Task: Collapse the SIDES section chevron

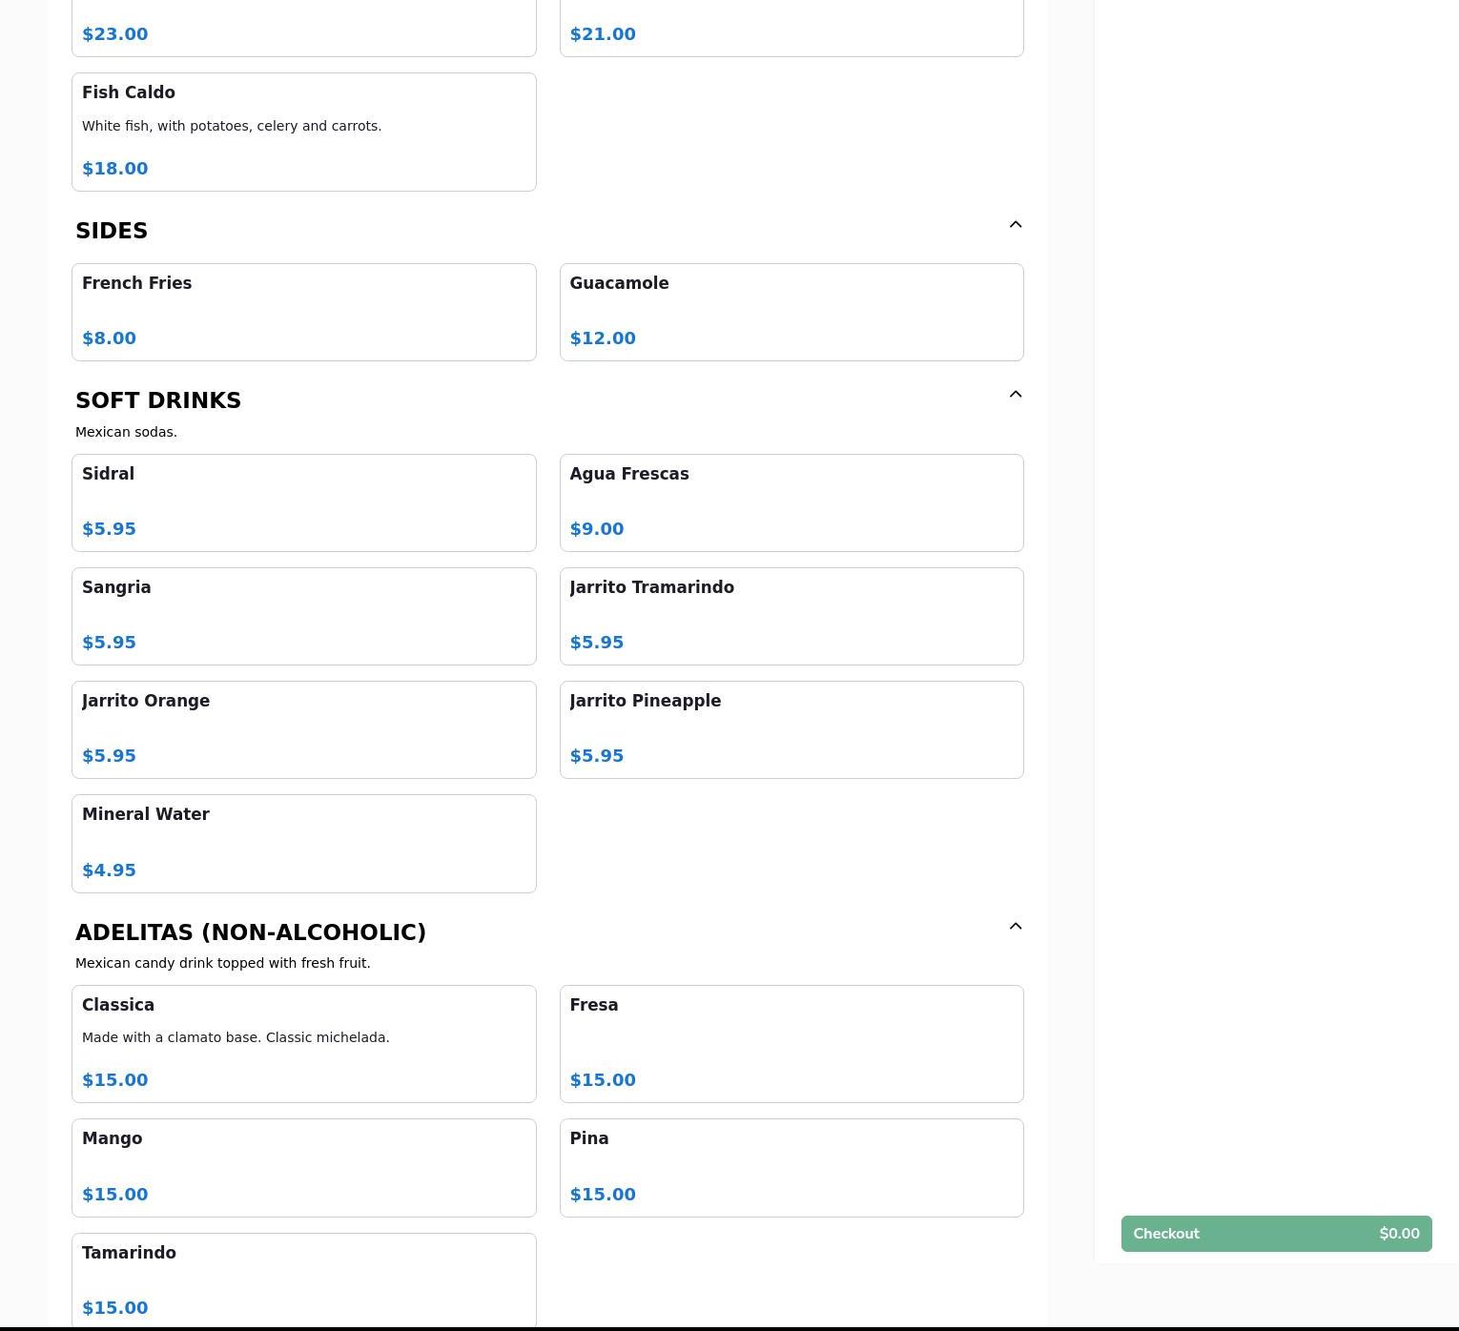Action: pos(1015,225)
